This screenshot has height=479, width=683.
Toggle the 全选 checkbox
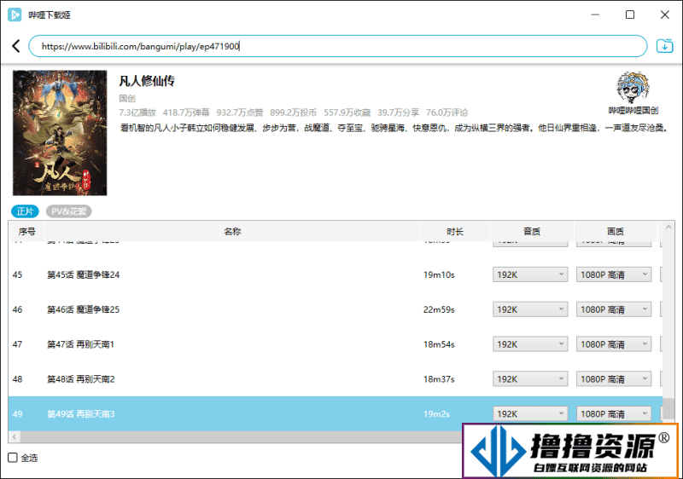(x=13, y=458)
